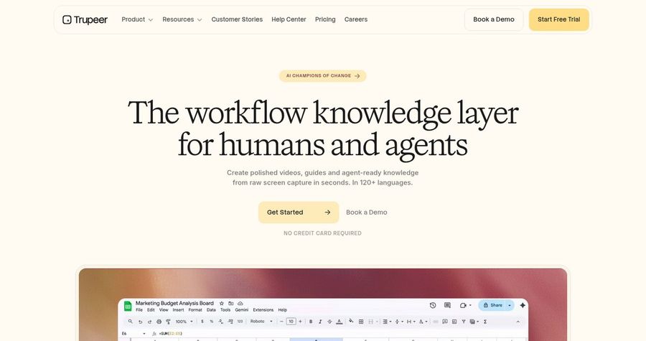Image resolution: width=646 pixels, height=341 pixels.
Task: Visit the Careers page
Action: (356, 19)
